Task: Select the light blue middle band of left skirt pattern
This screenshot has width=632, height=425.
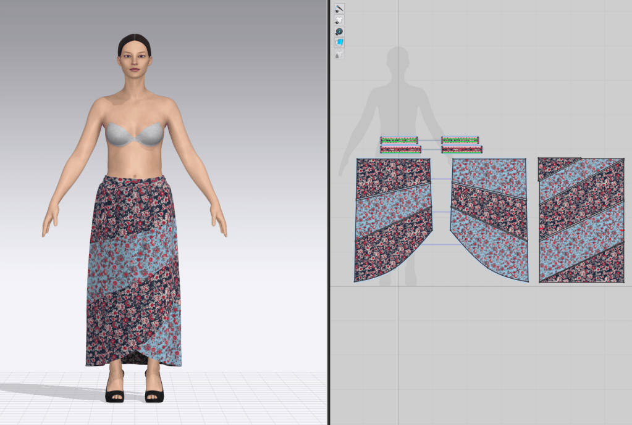Action: click(x=393, y=212)
